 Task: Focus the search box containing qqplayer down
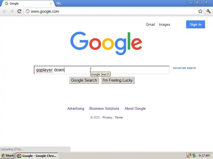tap(102, 70)
